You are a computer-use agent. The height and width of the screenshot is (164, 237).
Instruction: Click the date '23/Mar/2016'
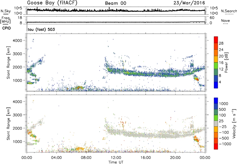(189, 3)
